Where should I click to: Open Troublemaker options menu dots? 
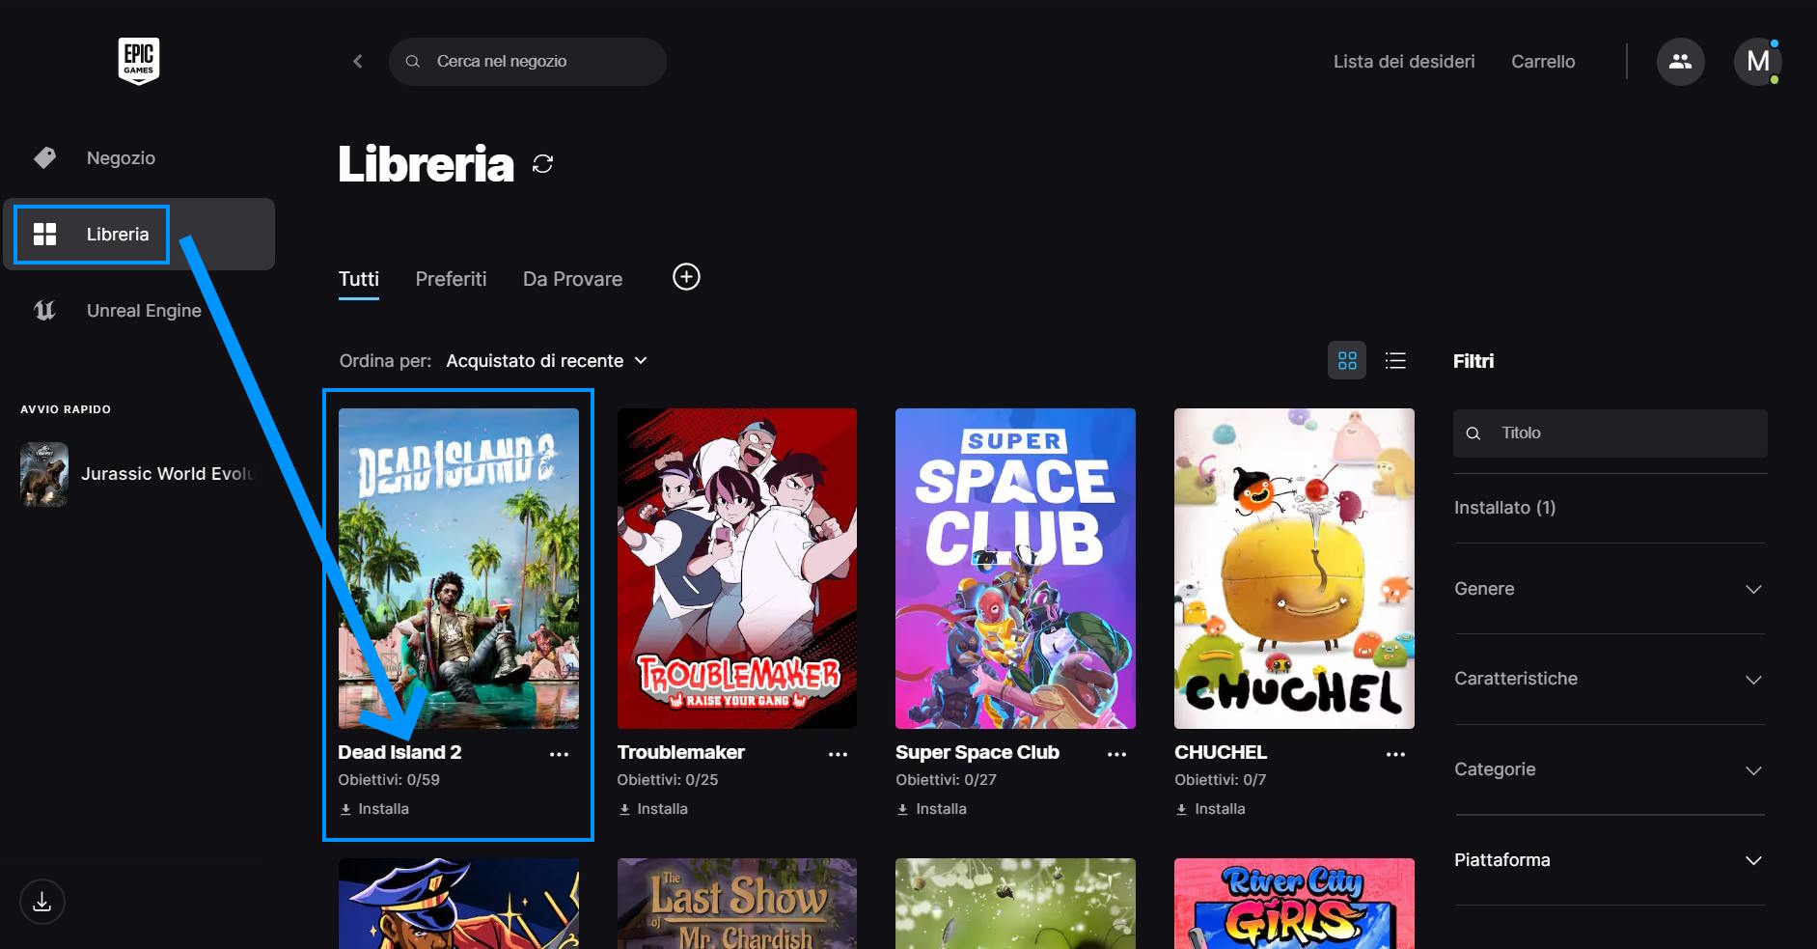click(x=838, y=754)
